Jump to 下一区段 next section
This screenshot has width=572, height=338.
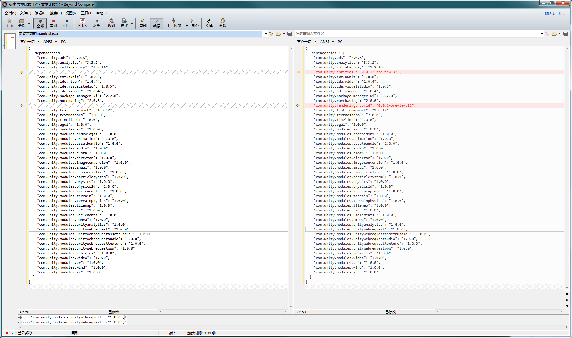[x=174, y=23]
